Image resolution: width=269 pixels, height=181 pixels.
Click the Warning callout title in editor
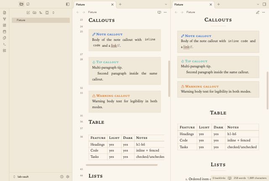[113, 96]
